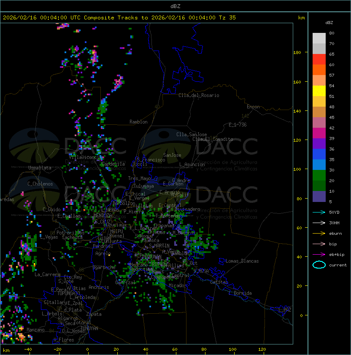Click the TUPUNGATO map label
Screen dimensions: 351x355
[68, 293]
